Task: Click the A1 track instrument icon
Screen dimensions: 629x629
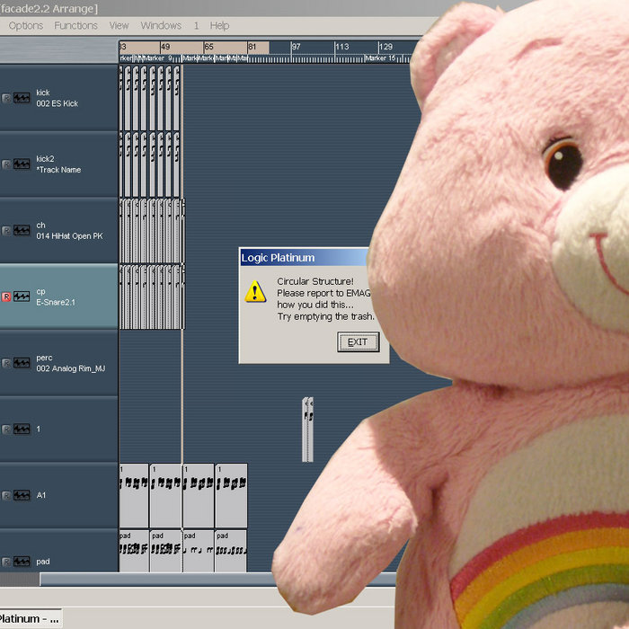Action: point(22,495)
